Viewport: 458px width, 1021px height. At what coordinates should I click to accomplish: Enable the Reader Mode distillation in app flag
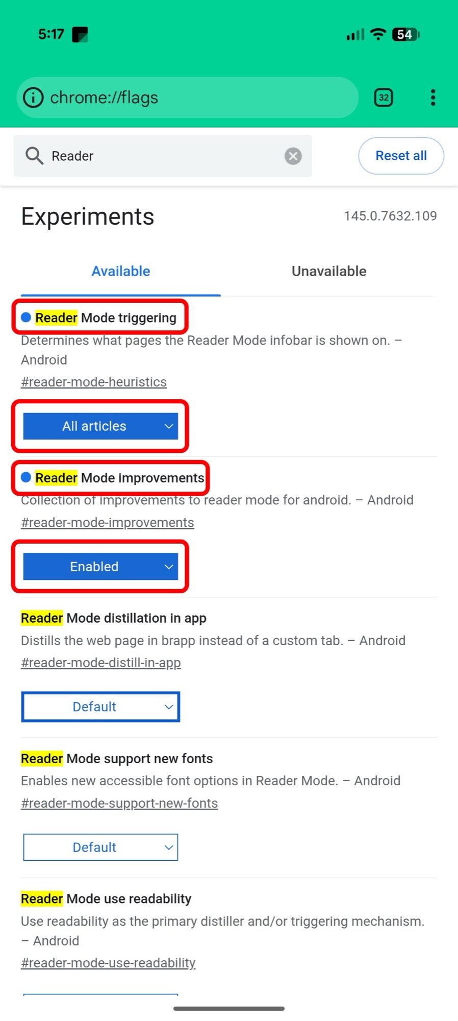[100, 707]
